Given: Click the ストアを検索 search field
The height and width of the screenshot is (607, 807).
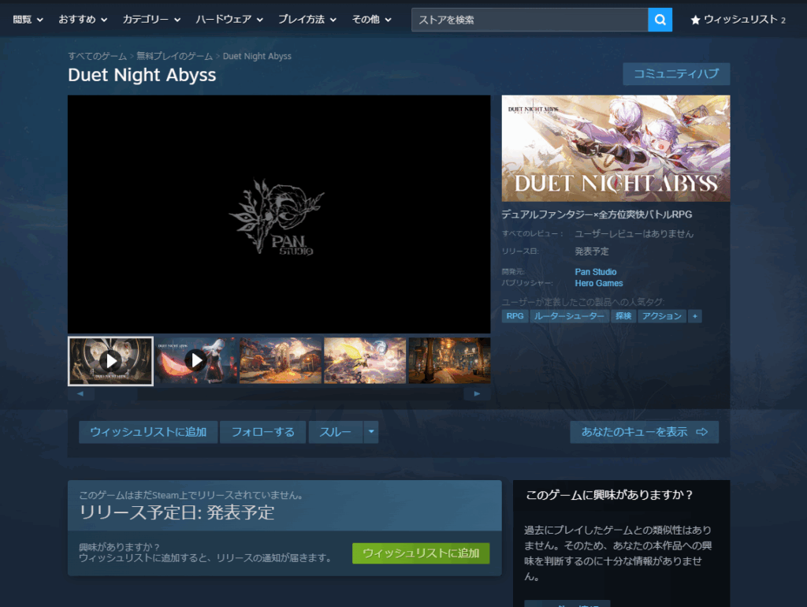Looking at the screenshot, I should [529, 20].
